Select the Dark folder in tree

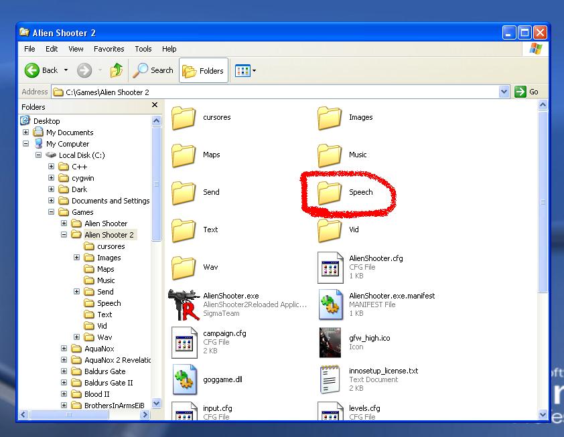(x=79, y=189)
